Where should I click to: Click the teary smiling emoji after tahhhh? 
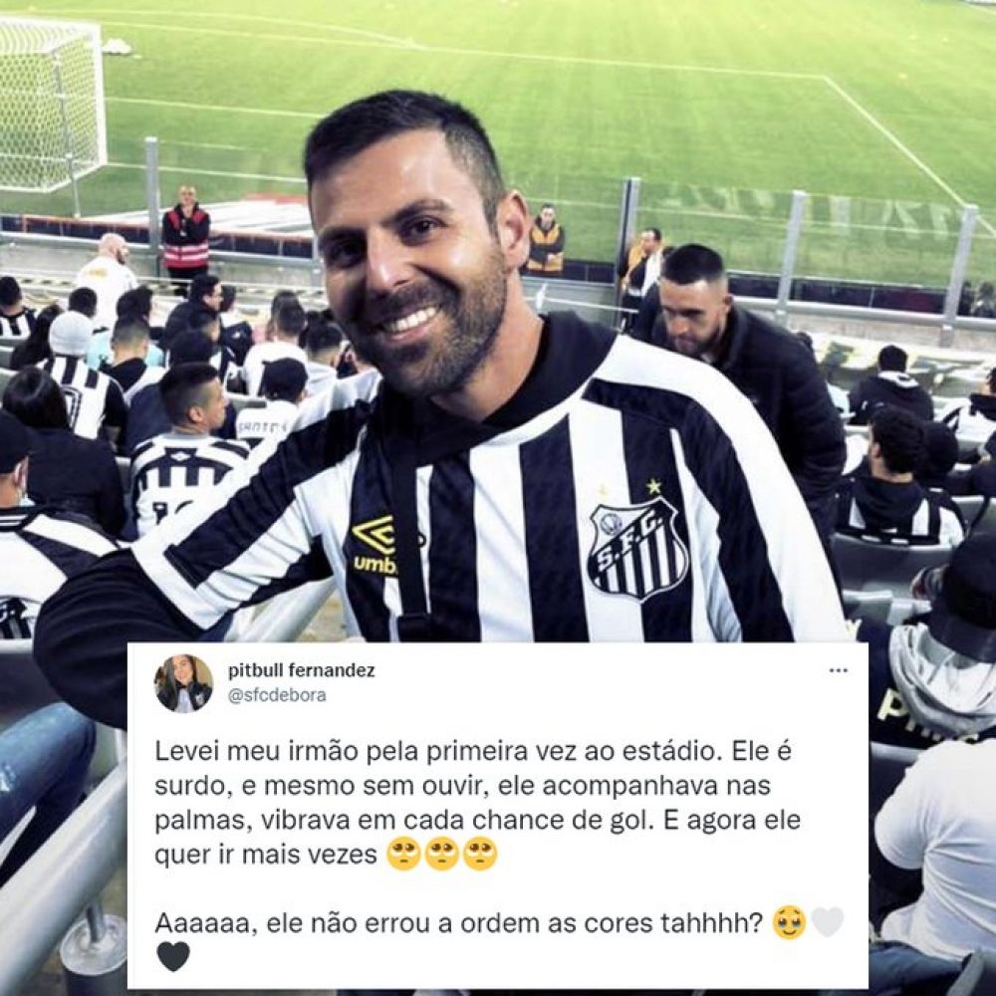[x=789, y=923]
